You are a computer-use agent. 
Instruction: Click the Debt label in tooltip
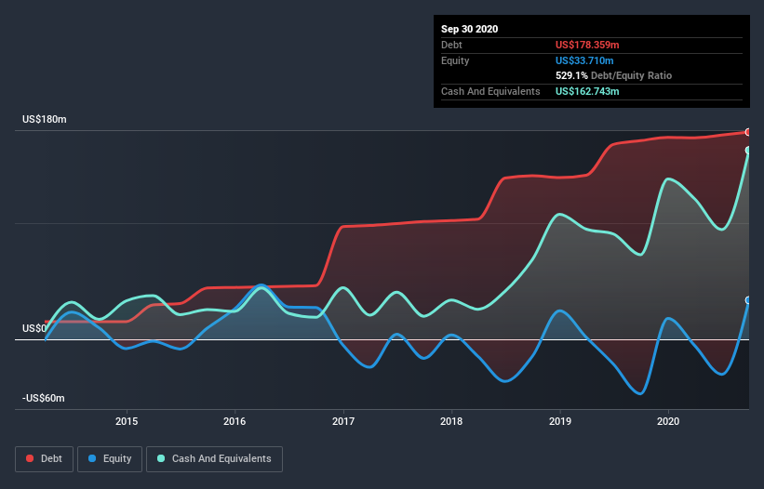click(x=451, y=45)
